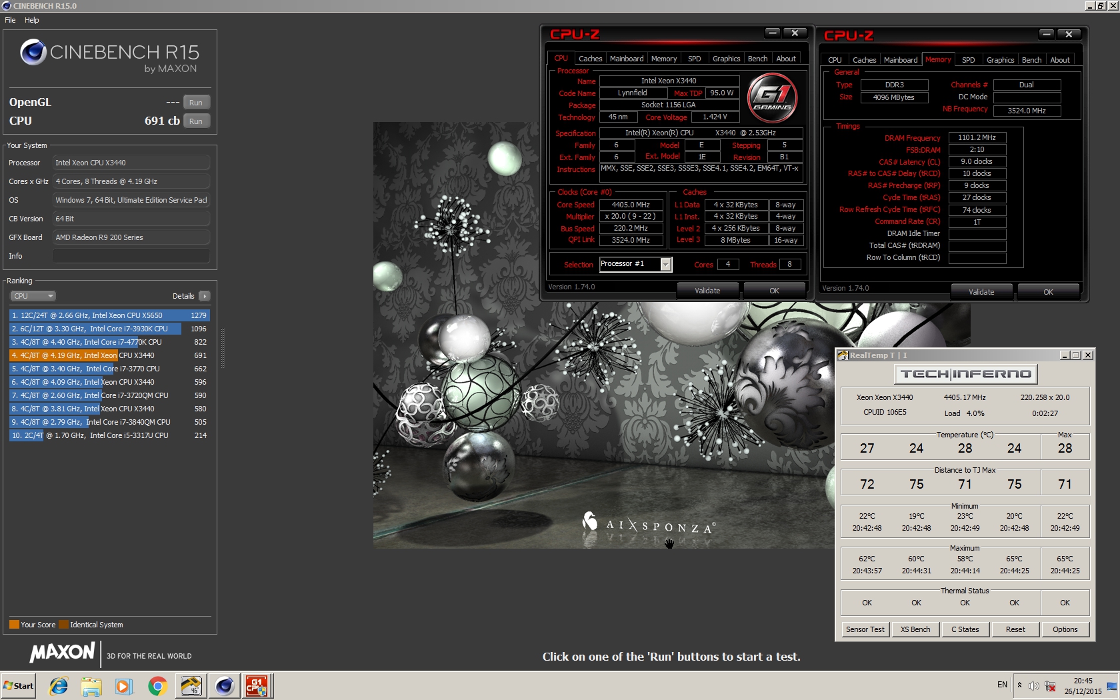1120x700 pixels.
Task: Show hidden system tray icons
Action: [1019, 685]
